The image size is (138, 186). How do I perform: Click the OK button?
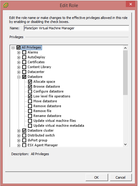click(97, 177)
